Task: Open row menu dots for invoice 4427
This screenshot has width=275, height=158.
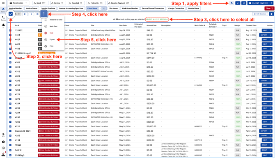Action: 270,39
